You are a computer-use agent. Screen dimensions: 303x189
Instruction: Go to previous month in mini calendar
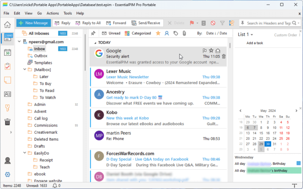241,111
